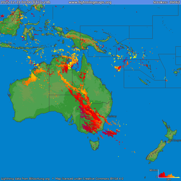Click the www.lightningmaps.org header link
181x181 pixels.
(x=90, y=2)
